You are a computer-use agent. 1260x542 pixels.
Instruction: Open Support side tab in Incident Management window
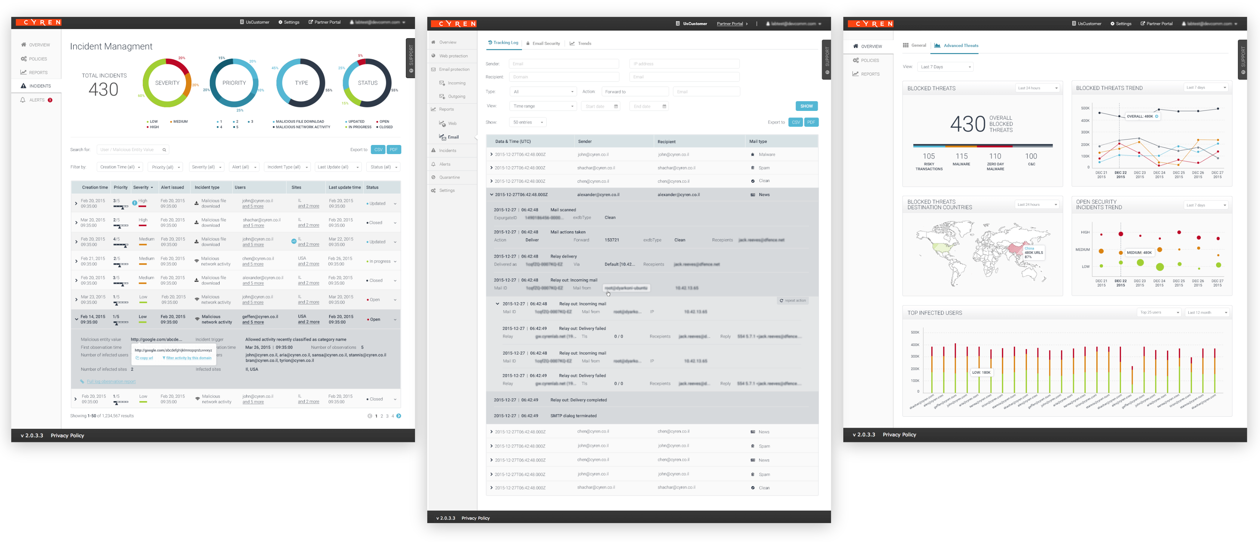(x=410, y=58)
